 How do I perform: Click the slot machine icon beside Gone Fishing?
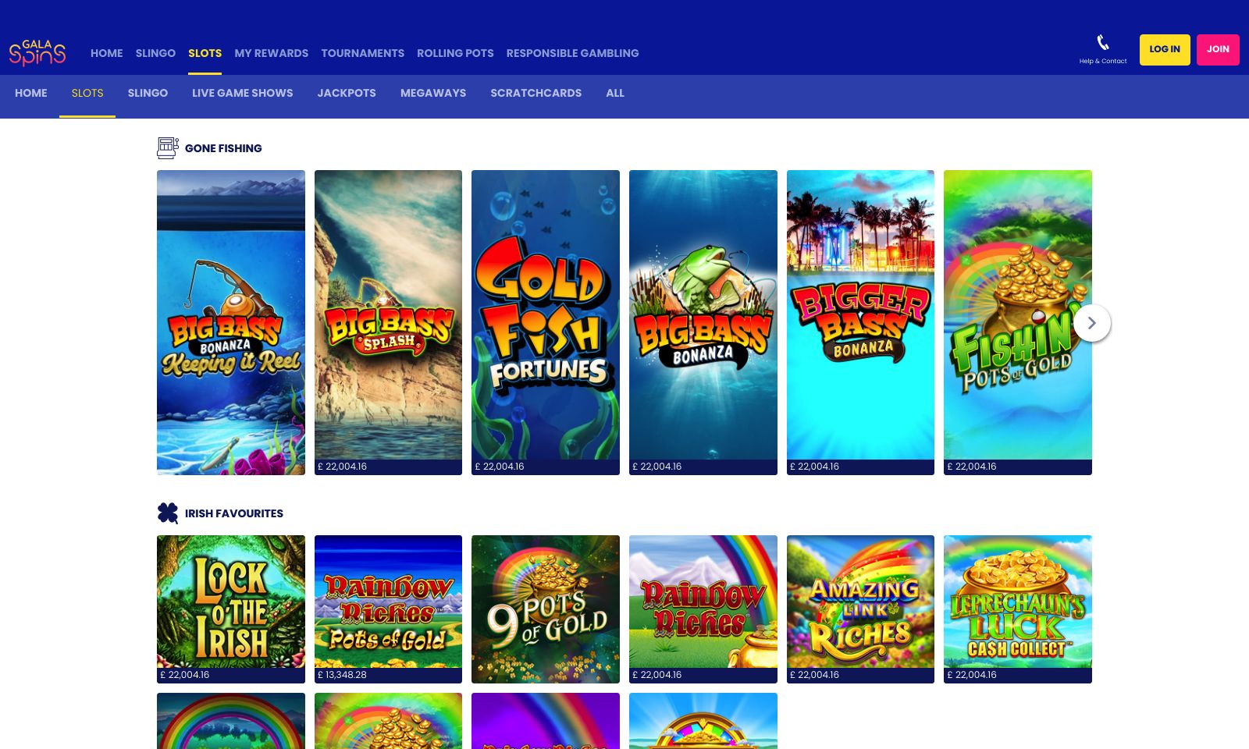(x=167, y=148)
